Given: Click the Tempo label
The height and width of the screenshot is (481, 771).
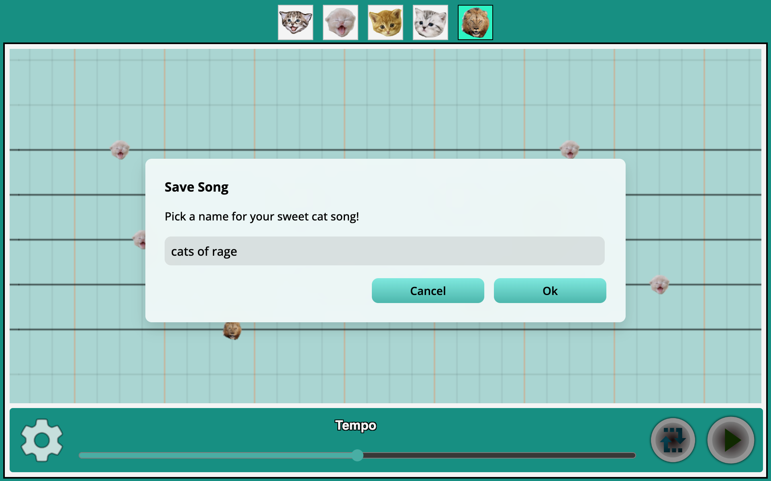Looking at the screenshot, I should pos(356,425).
